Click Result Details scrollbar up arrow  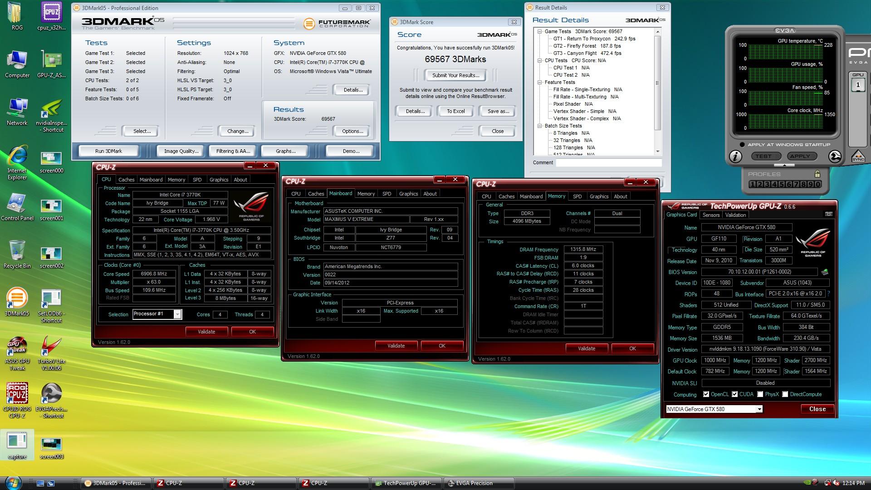(x=658, y=31)
